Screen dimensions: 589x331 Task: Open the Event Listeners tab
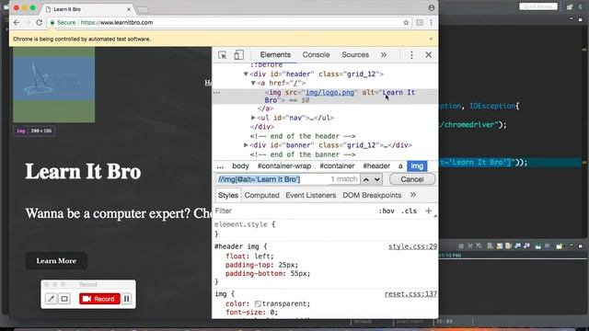pos(311,195)
